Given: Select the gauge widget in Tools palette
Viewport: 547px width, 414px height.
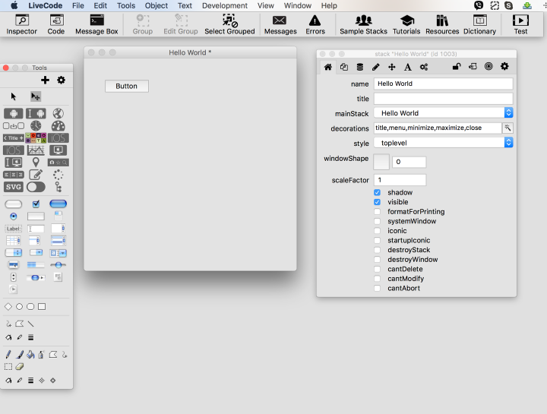Looking at the screenshot, I should click(58, 125).
